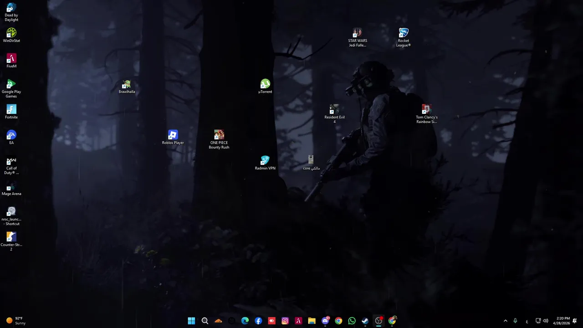Open the Mage Arena desktop icon
The image size is (583, 328).
pyautogui.click(x=11, y=189)
